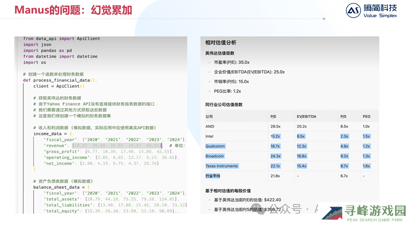
Task: Click the P/S column header
Action: click(343, 117)
